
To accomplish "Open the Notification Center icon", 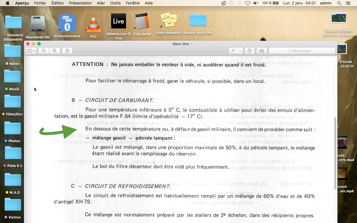I will 348,3.
